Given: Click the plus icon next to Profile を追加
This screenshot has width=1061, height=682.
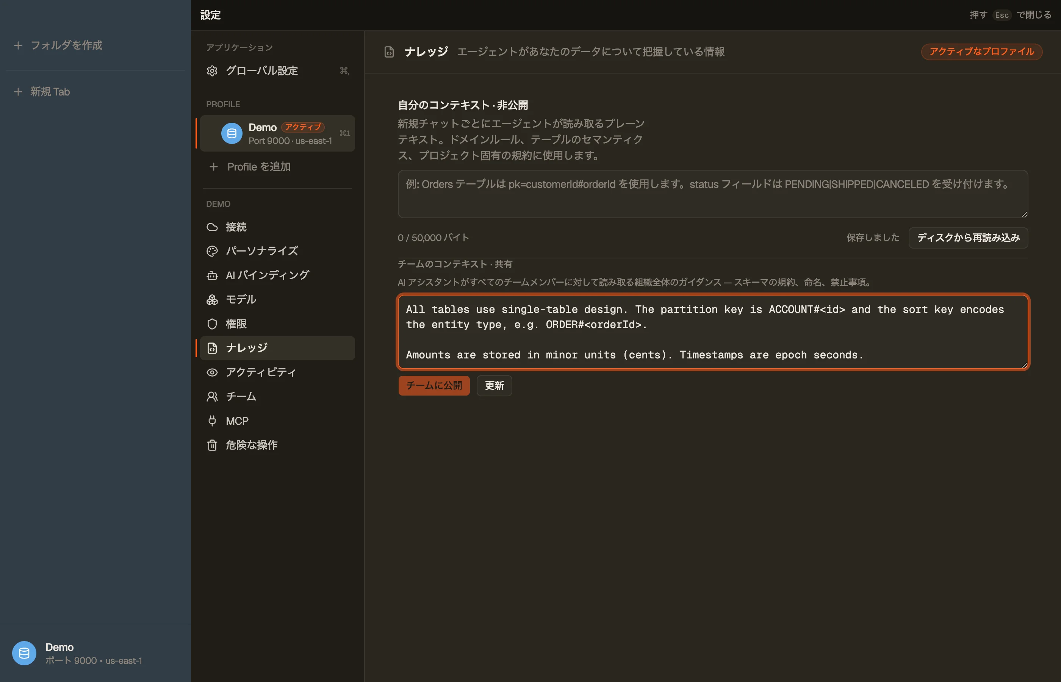Looking at the screenshot, I should pos(213,167).
